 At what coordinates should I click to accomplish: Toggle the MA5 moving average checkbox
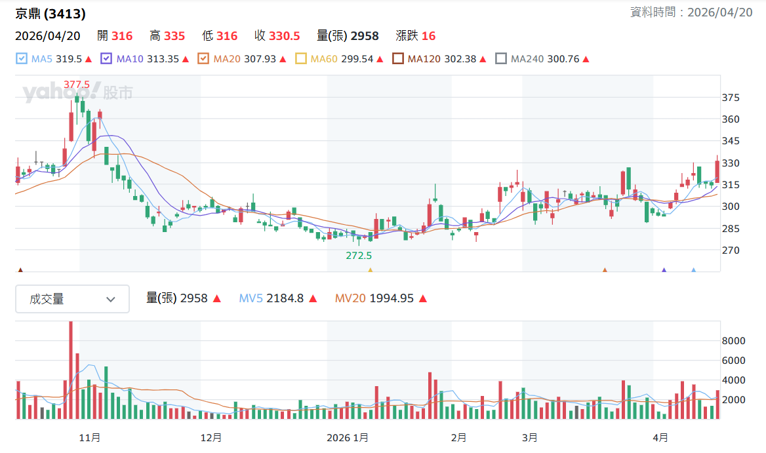[x=22, y=59]
